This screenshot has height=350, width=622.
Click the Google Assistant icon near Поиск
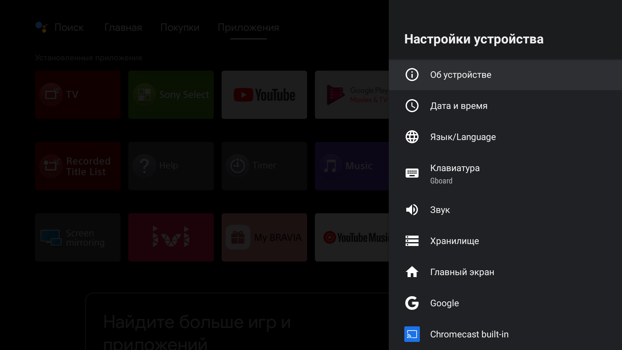point(41,27)
